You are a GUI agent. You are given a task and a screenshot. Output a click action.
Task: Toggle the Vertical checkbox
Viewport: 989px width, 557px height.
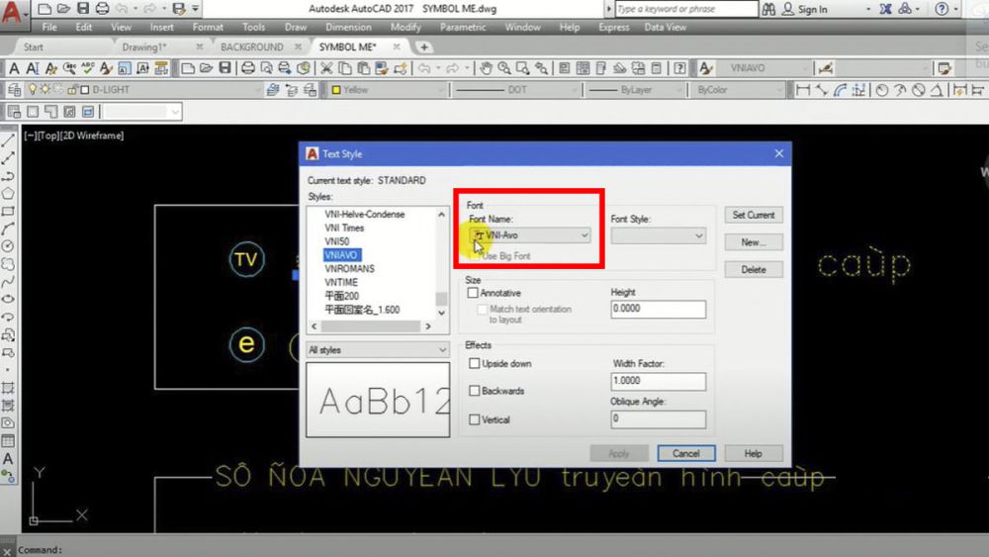click(x=475, y=419)
